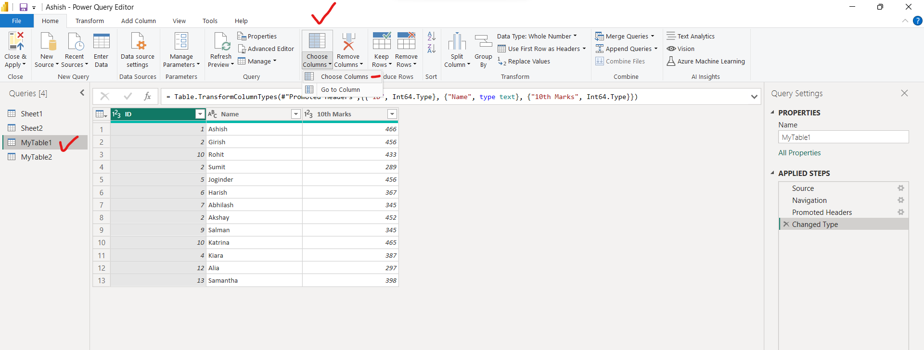Open the Advanced Editor
The image size is (924, 350).
(x=266, y=49)
